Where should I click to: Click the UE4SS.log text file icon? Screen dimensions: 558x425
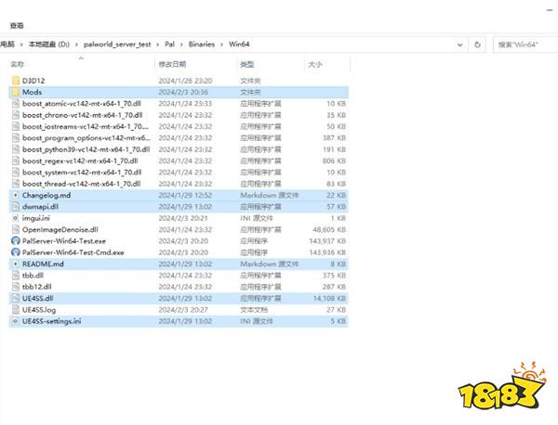(15, 310)
